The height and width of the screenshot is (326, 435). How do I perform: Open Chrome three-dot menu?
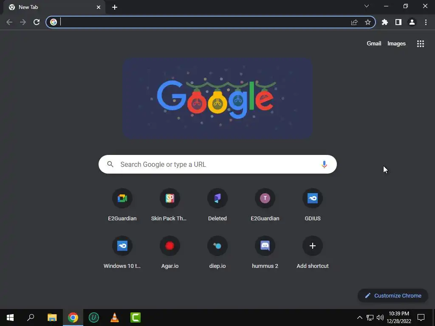tap(426, 22)
